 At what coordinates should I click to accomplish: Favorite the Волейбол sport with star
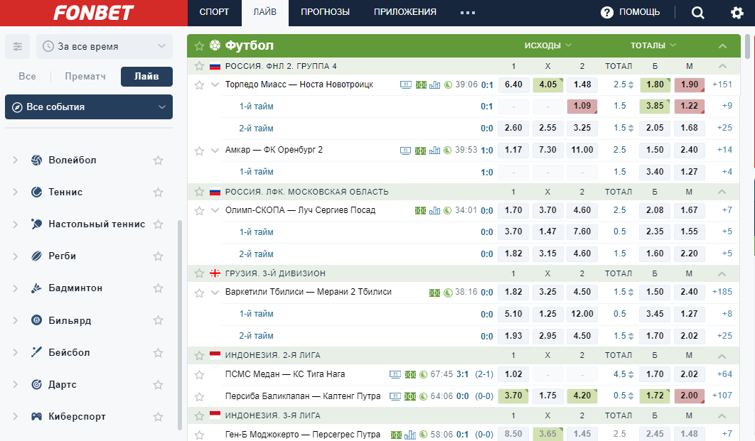[158, 160]
